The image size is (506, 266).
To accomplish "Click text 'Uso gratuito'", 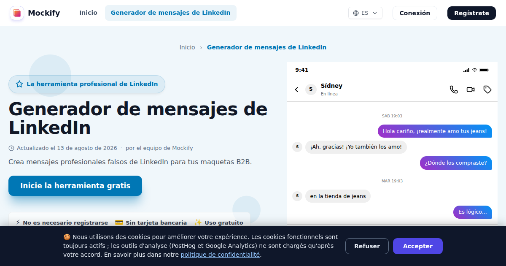I will (224, 223).
